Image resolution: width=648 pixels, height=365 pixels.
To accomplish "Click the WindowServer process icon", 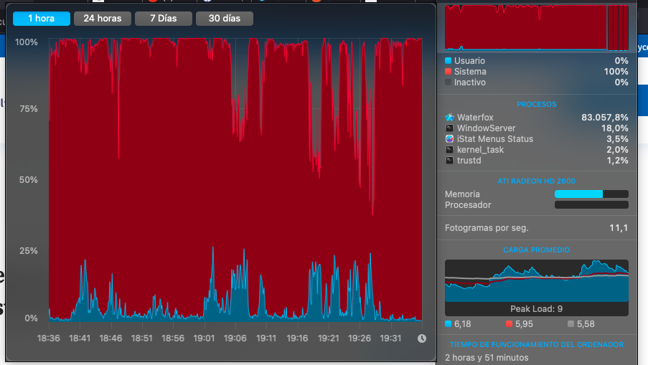I will tap(449, 128).
